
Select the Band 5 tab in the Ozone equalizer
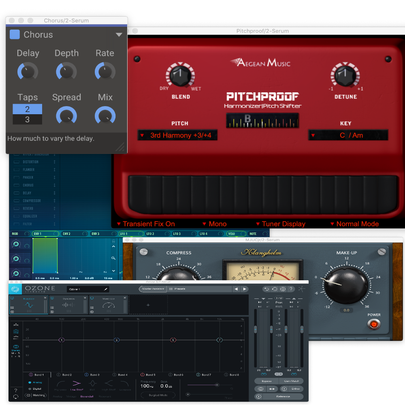pos(148,375)
